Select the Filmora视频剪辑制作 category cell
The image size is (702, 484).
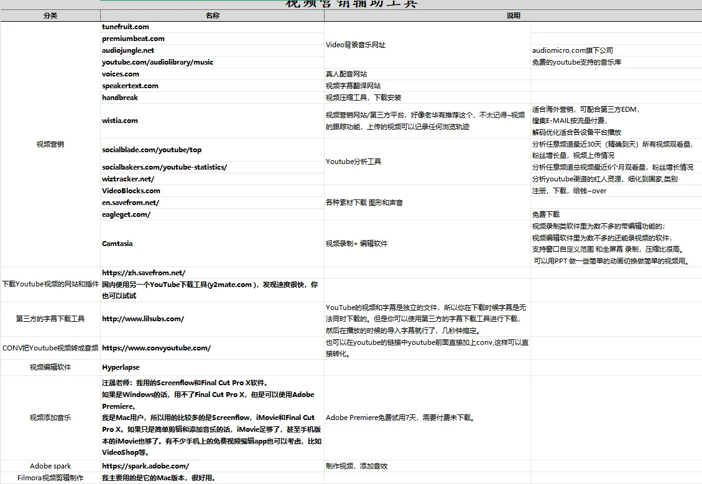(x=50, y=478)
